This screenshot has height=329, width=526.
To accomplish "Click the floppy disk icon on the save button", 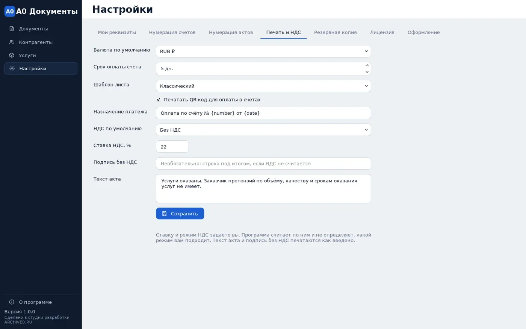I will (164, 214).
